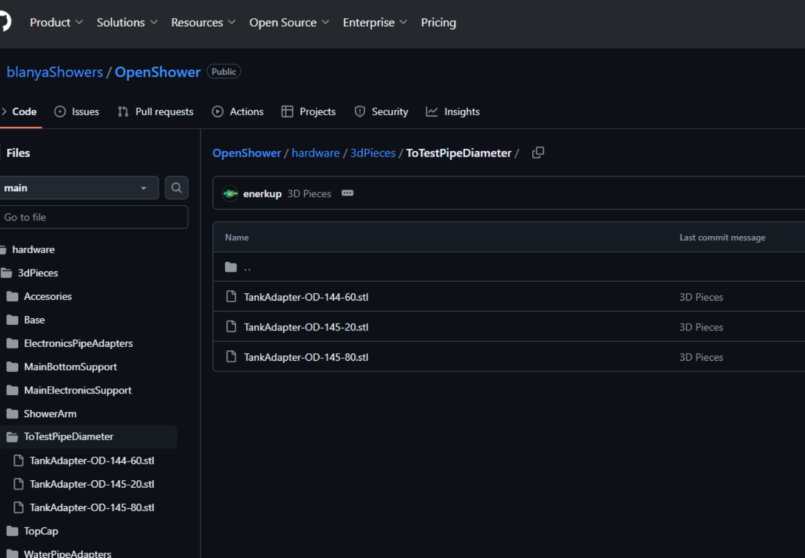Open commit message for TankAdapter-OD-144-60.stl row
The width and height of the screenshot is (805, 558).
tap(701, 297)
